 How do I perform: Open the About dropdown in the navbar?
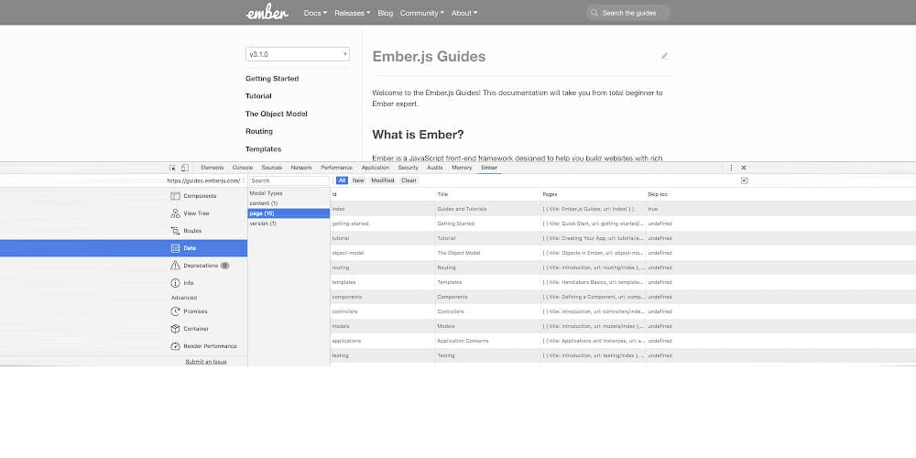pyautogui.click(x=464, y=13)
